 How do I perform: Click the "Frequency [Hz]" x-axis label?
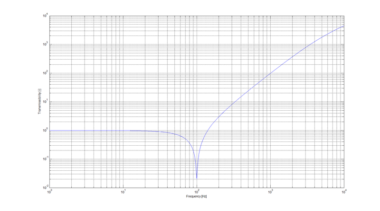tap(196, 196)
